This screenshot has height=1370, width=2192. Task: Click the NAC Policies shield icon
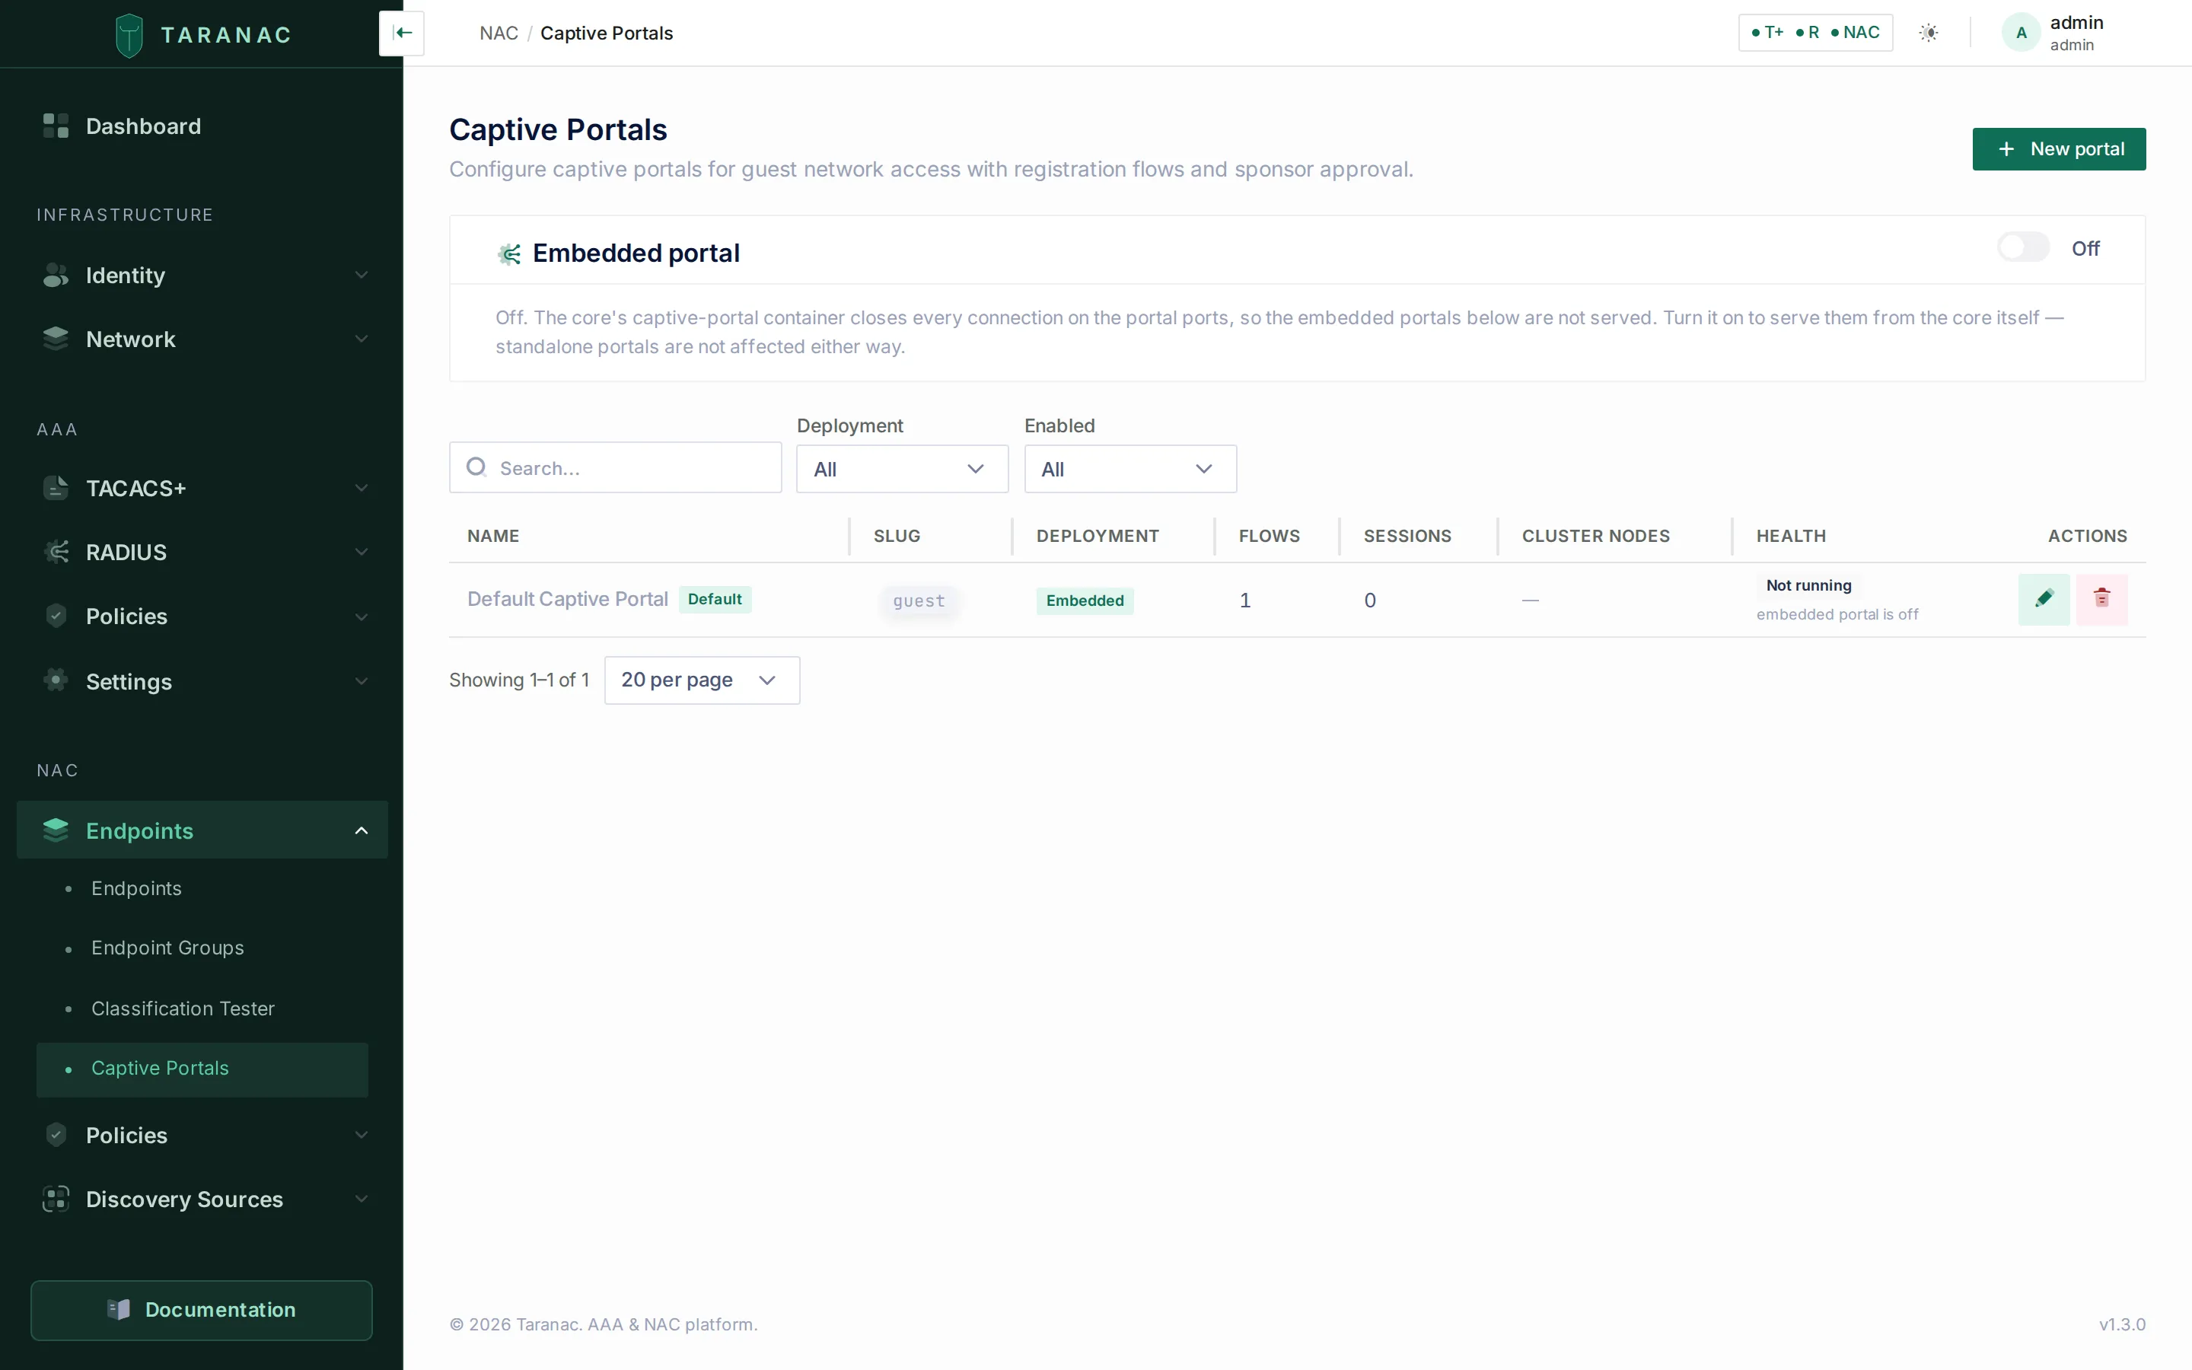tap(56, 1134)
